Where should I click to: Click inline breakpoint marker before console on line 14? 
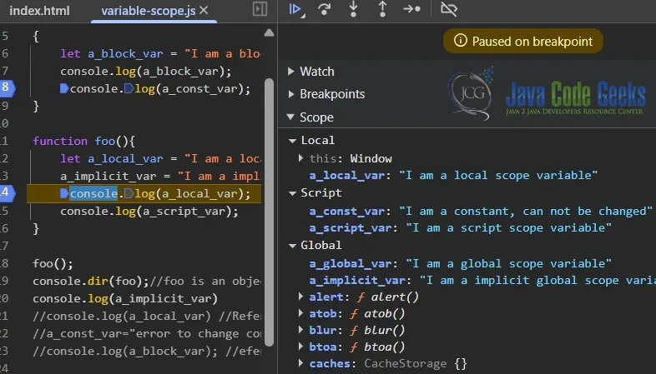[x=64, y=193]
